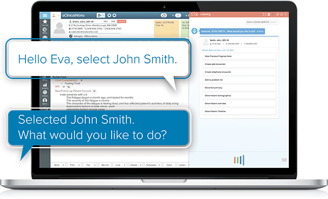
Task: Expand the Eva panel to full screen
Action: click(264, 14)
